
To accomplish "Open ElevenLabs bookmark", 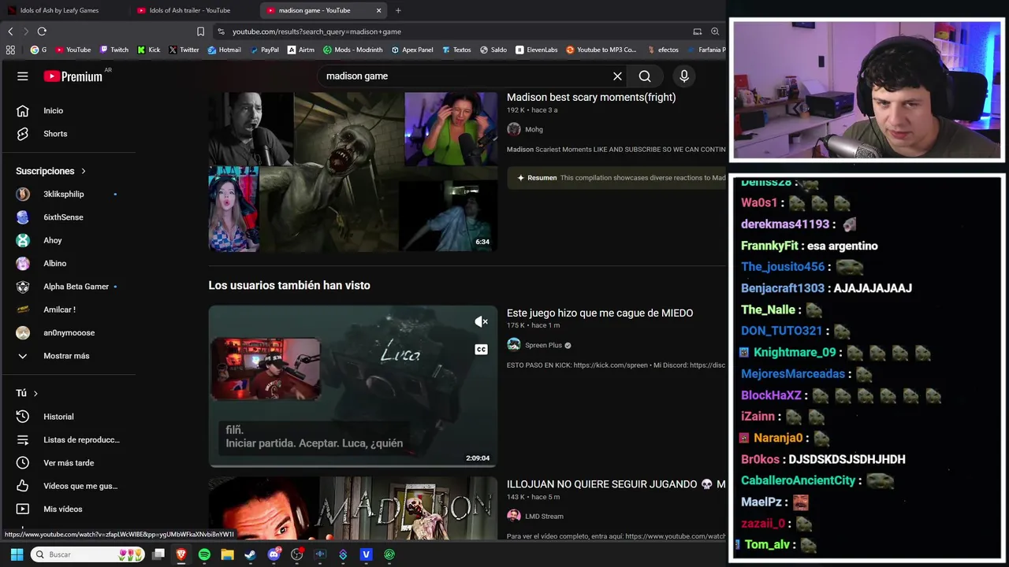I will [537, 50].
